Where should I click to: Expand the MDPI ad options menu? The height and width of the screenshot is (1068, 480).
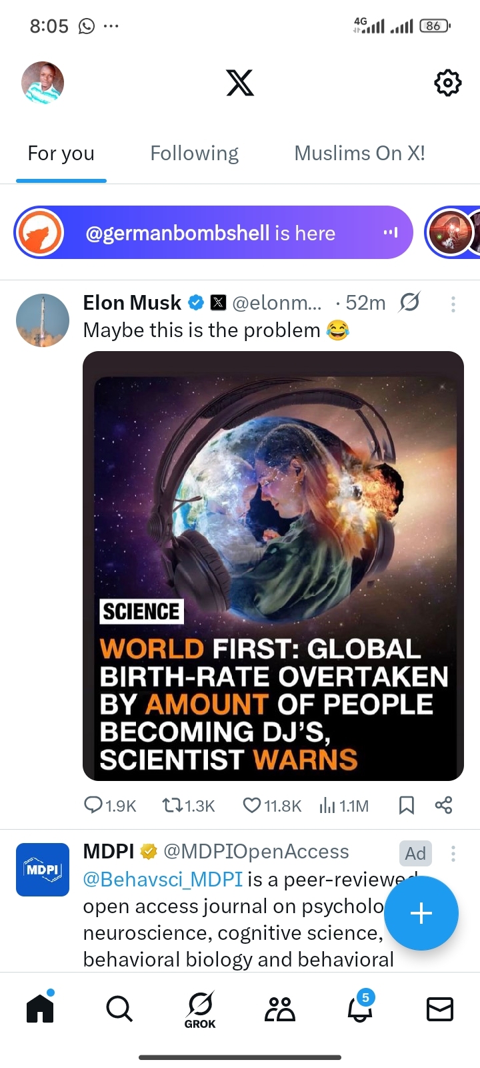[x=453, y=853]
